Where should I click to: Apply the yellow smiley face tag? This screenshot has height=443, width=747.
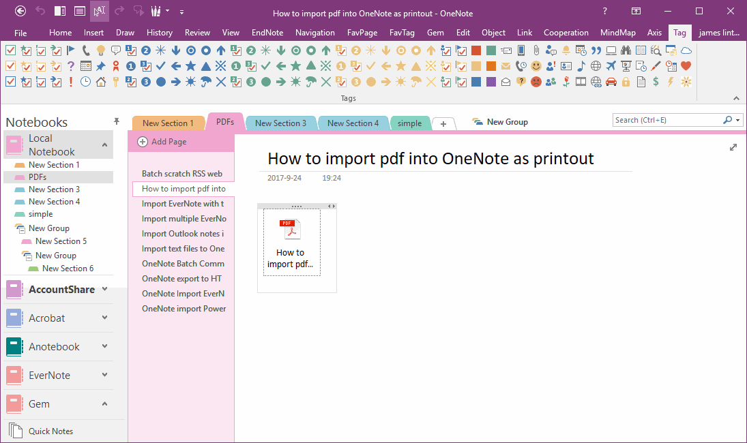pyautogui.click(x=536, y=66)
